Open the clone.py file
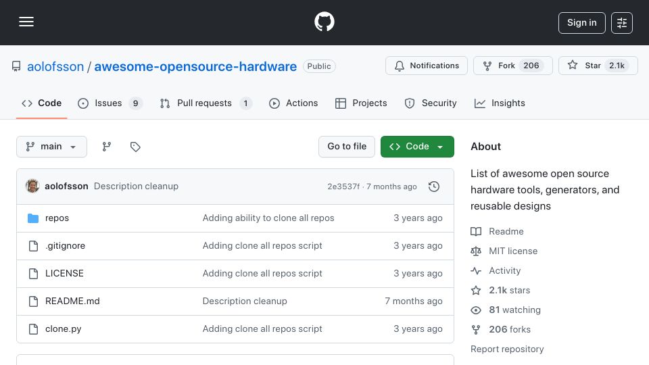This screenshot has width=649, height=365. tap(64, 329)
